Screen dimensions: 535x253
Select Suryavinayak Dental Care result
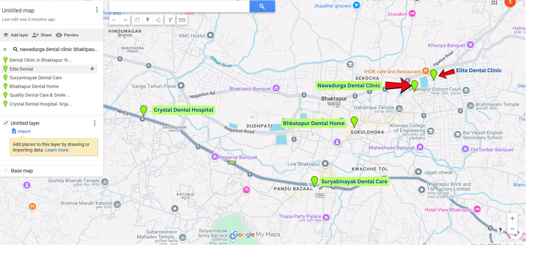[36, 78]
